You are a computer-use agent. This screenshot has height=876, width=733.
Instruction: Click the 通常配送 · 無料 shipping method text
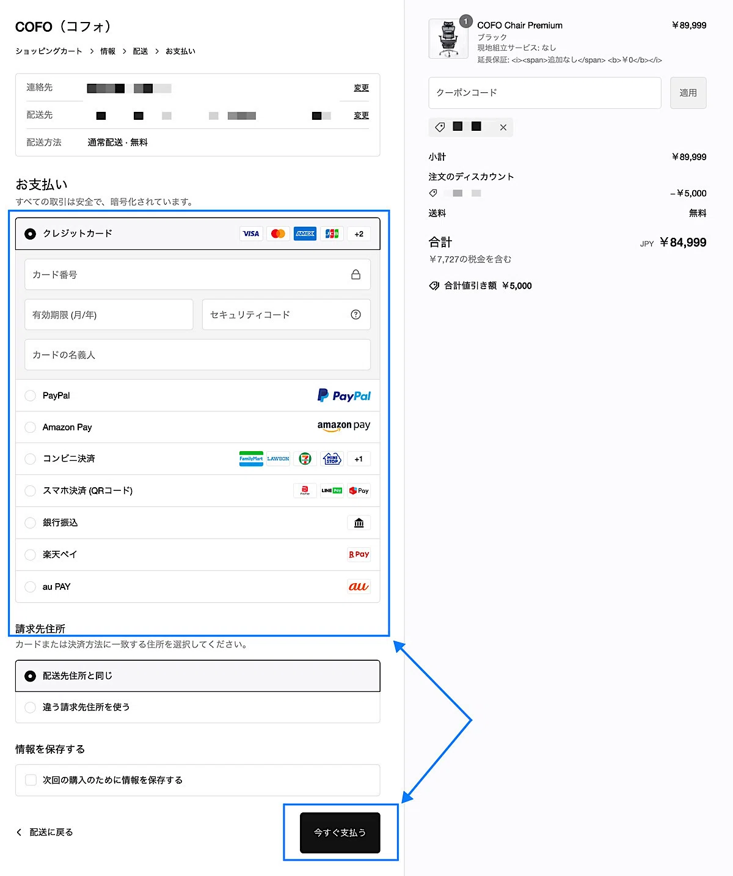[117, 142]
